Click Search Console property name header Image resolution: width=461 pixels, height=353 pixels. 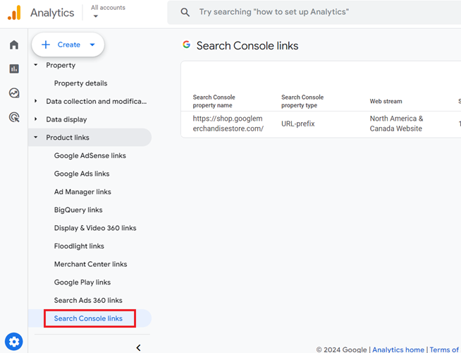coord(214,101)
